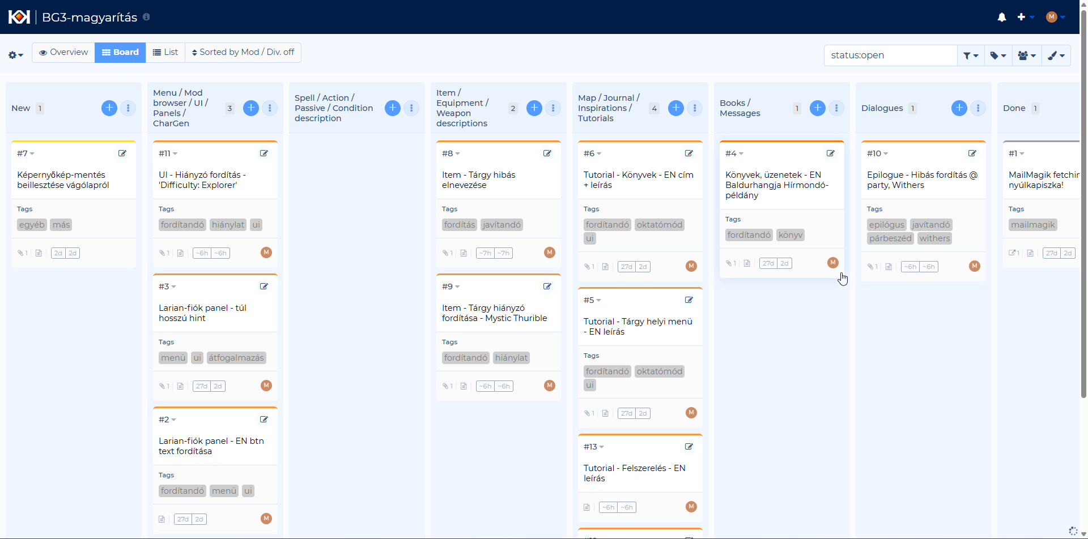This screenshot has width=1088, height=539.
Task: Open card 'Item - Tárgy hibás elnevezése'
Action: pos(479,180)
